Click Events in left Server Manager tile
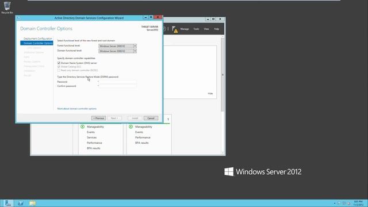Viewport: 368px width, 207px height. [91, 132]
